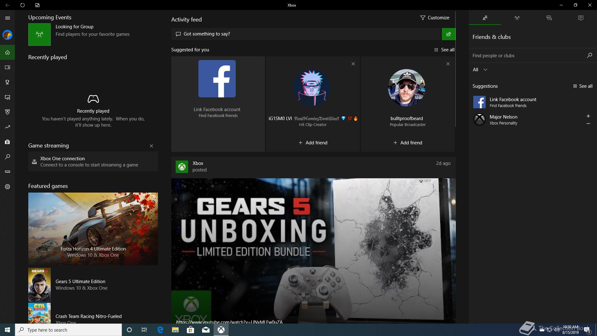Open File Explorer from taskbar
Viewport: 597px width, 336px height.
click(x=175, y=330)
